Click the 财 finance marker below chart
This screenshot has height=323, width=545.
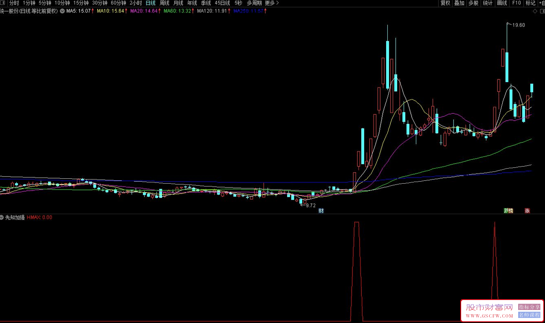(x=321, y=211)
